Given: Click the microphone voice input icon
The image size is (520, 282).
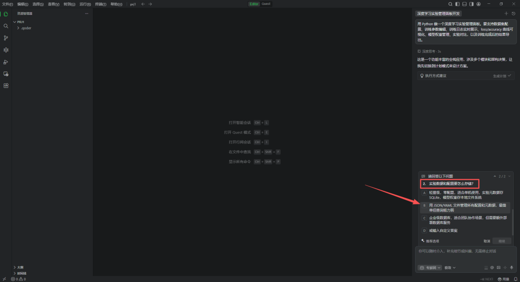Looking at the screenshot, I should click(x=511, y=268).
